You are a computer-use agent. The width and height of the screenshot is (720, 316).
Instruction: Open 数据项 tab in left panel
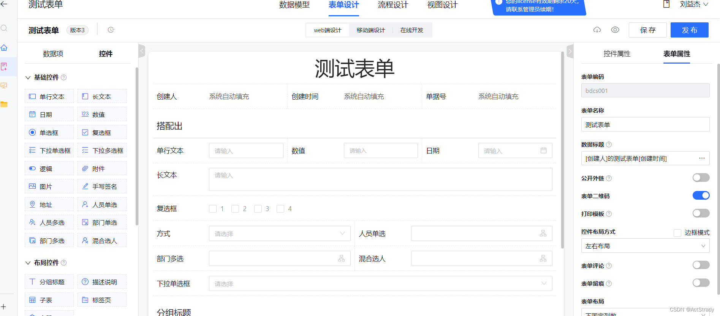(x=53, y=54)
